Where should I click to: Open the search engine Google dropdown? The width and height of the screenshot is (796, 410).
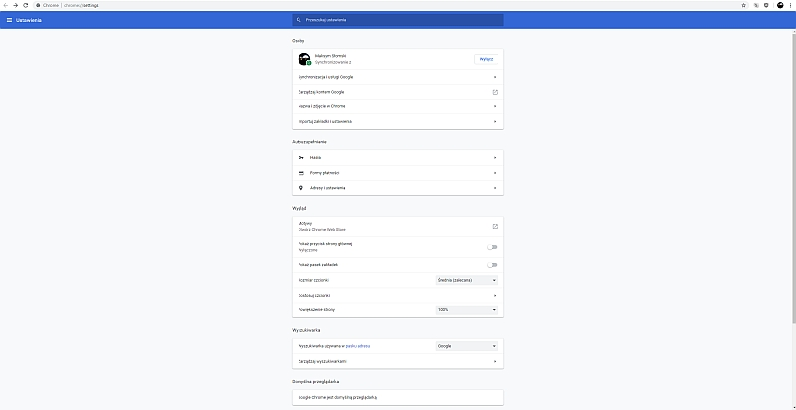tap(467, 346)
